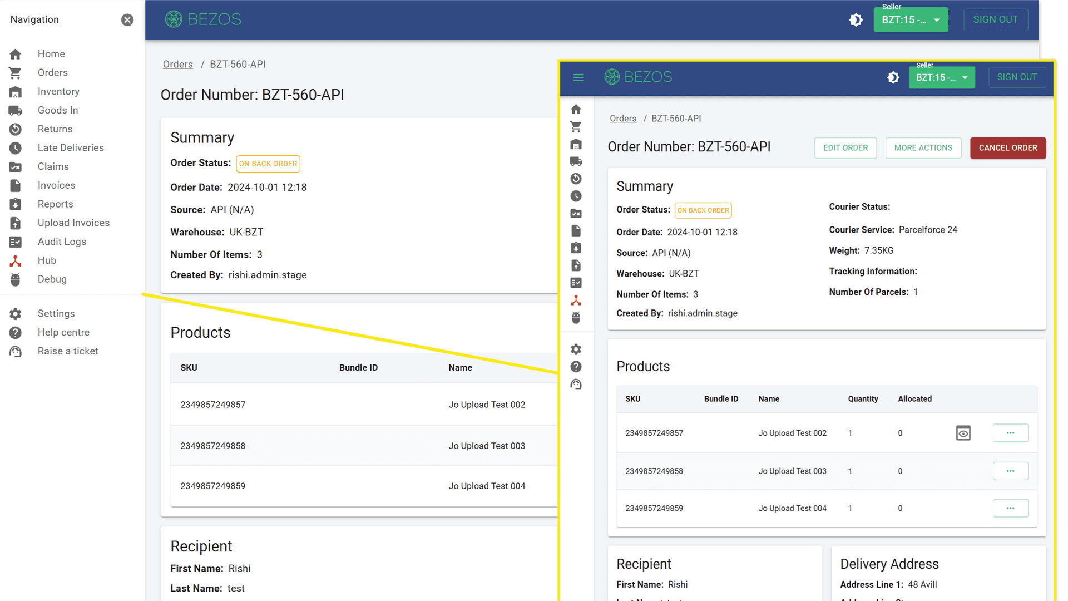
Task: Click SKU 2349857249859 in the background products table
Action: tap(213, 486)
